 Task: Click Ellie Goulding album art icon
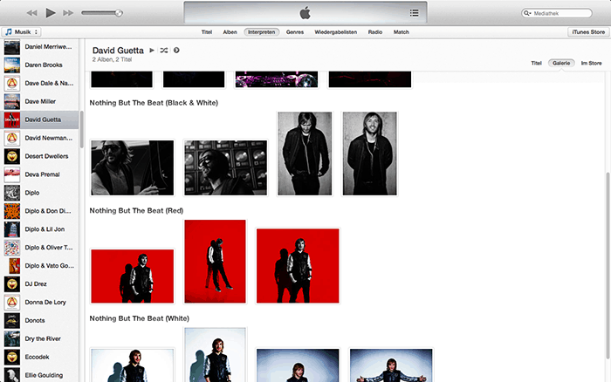pos(12,375)
